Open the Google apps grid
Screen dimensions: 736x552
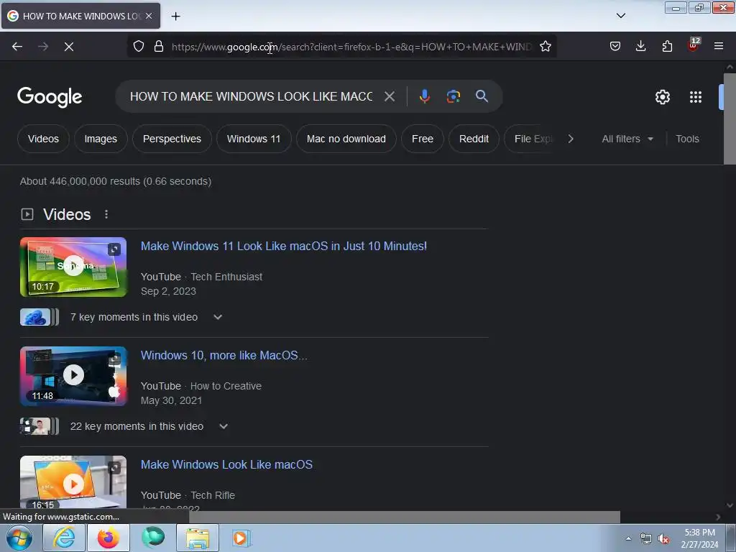pos(696,97)
